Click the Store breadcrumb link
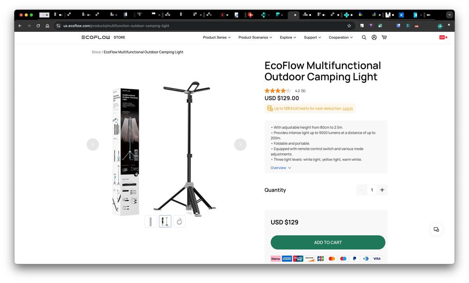The image size is (469, 283). click(96, 52)
